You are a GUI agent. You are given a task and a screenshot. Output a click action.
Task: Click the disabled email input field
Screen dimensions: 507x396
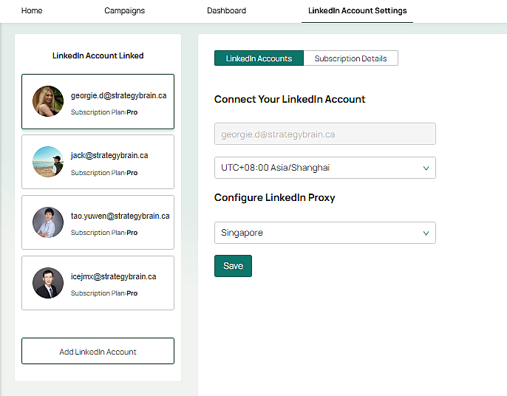325,134
